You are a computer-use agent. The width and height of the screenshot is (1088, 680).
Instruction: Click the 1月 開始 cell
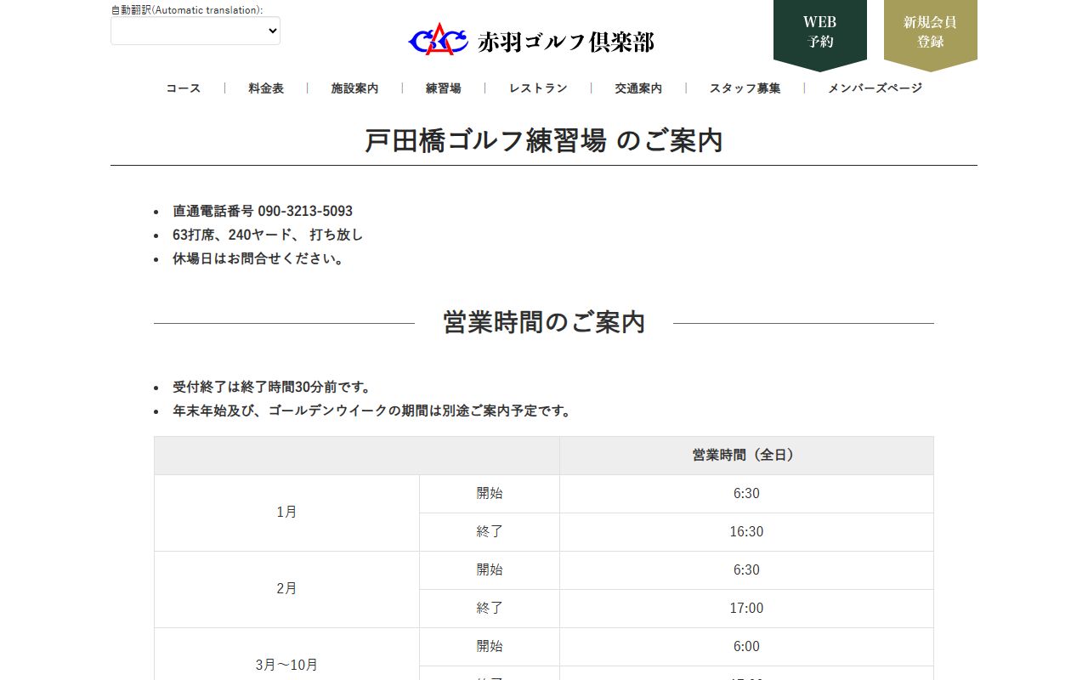tap(490, 494)
